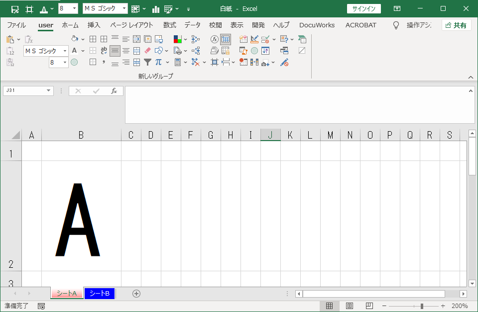This screenshot has width=478, height=312.
Task: Click the サインイン button
Action: [363, 8]
